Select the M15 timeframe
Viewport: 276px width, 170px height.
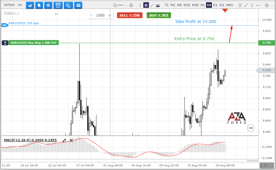tap(187, 5)
